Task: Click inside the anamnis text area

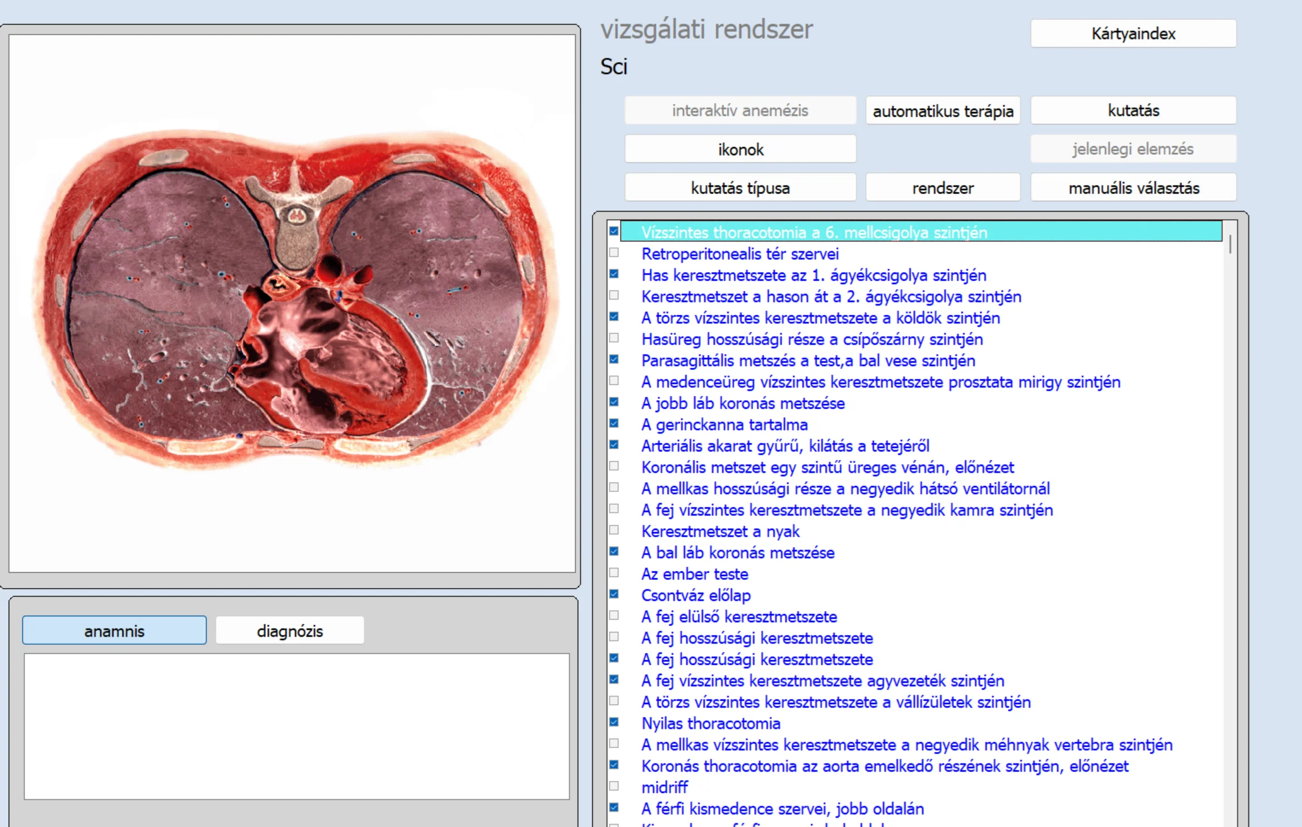Action: pos(296,726)
